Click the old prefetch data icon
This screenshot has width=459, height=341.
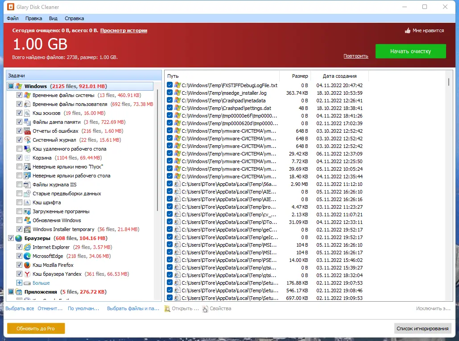pyautogui.click(x=27, y=194)
